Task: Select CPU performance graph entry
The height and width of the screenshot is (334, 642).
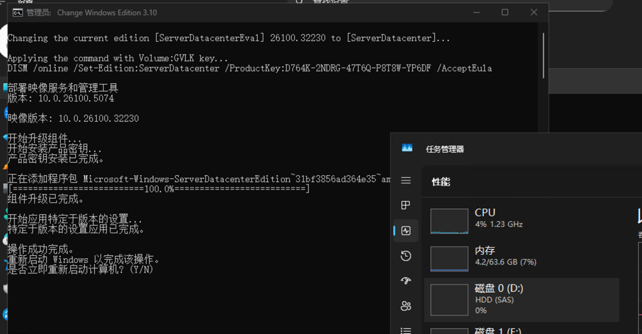Action: coord(522,221)
